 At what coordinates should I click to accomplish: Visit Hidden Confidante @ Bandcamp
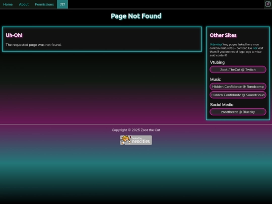tap(238, 87)
